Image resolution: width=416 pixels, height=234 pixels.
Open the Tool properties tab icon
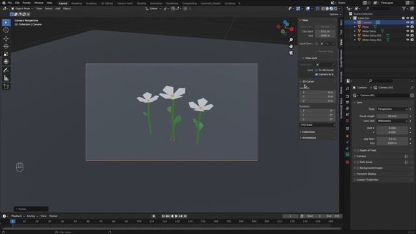pyautogui.click(x=347, y=89)
